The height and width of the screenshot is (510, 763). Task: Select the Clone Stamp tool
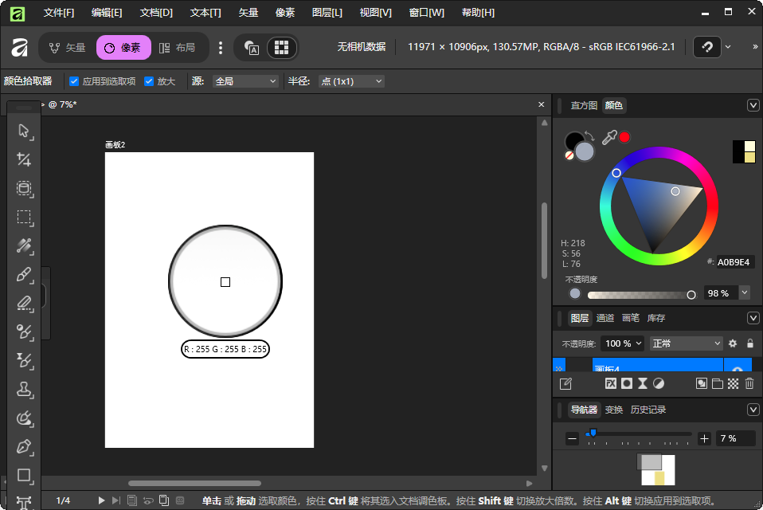[24, 390]
